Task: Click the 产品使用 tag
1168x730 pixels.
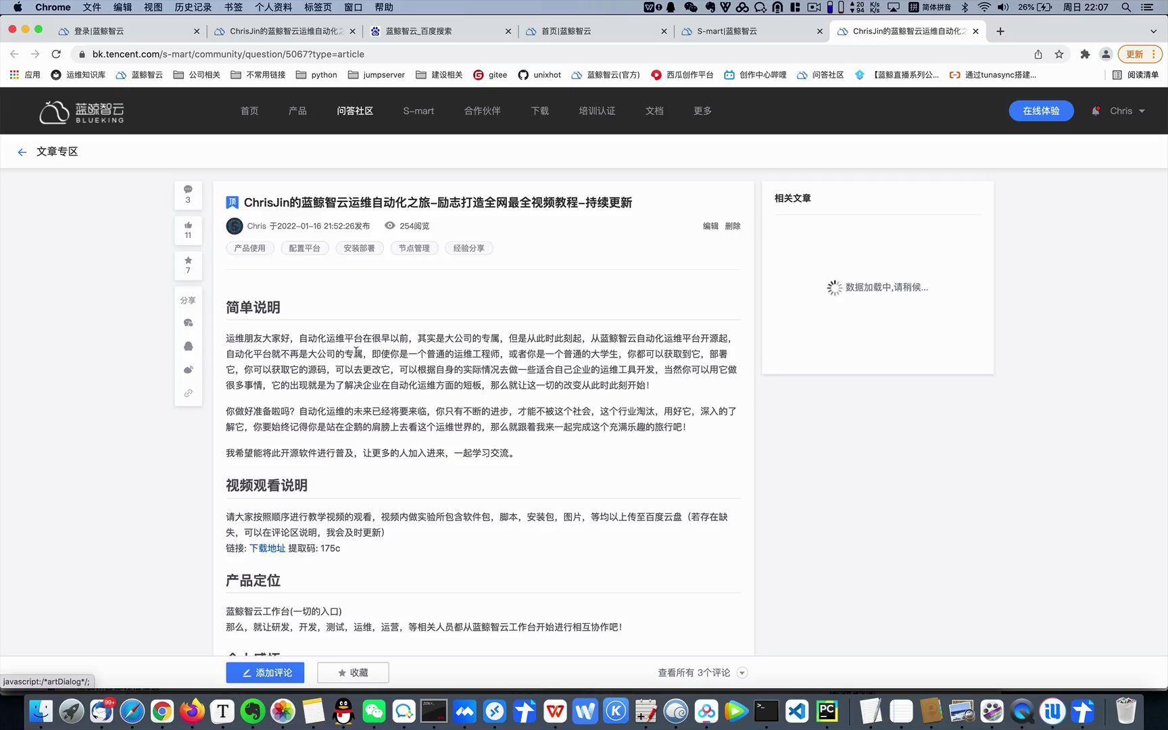Action: 250,248
